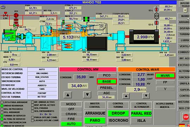Click the LCV control valve icon

click(x=16, y=25)
